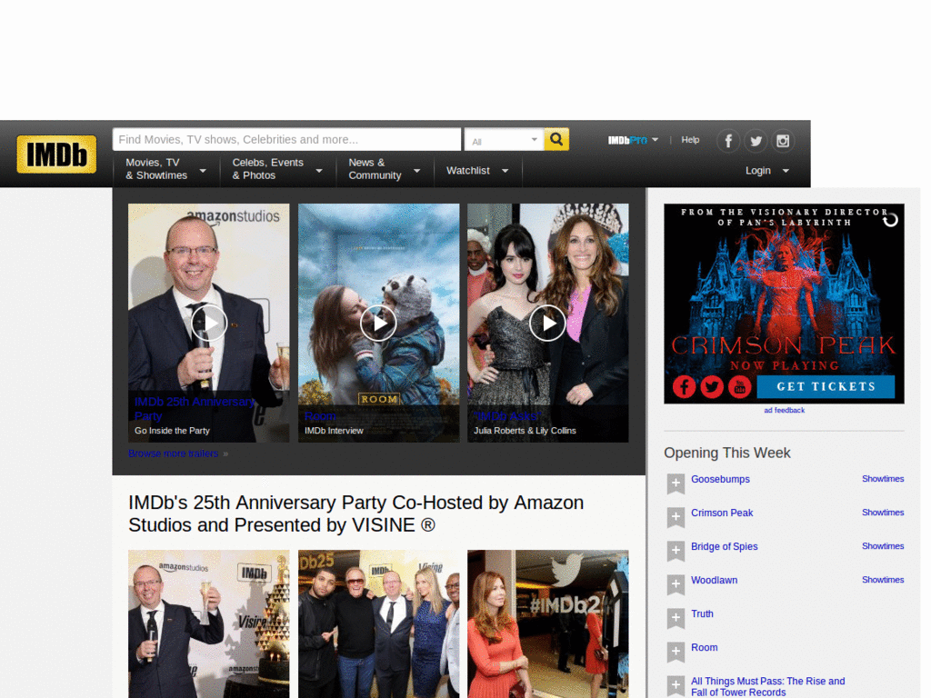Click Browse more trailers link
The height and width of the screenshot is (698, 931).
(174, 454)
